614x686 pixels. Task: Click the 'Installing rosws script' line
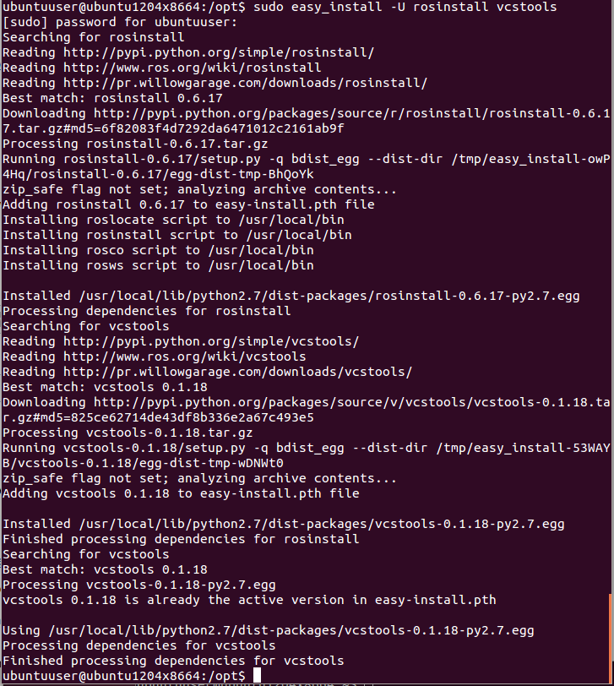pos(157,265)
